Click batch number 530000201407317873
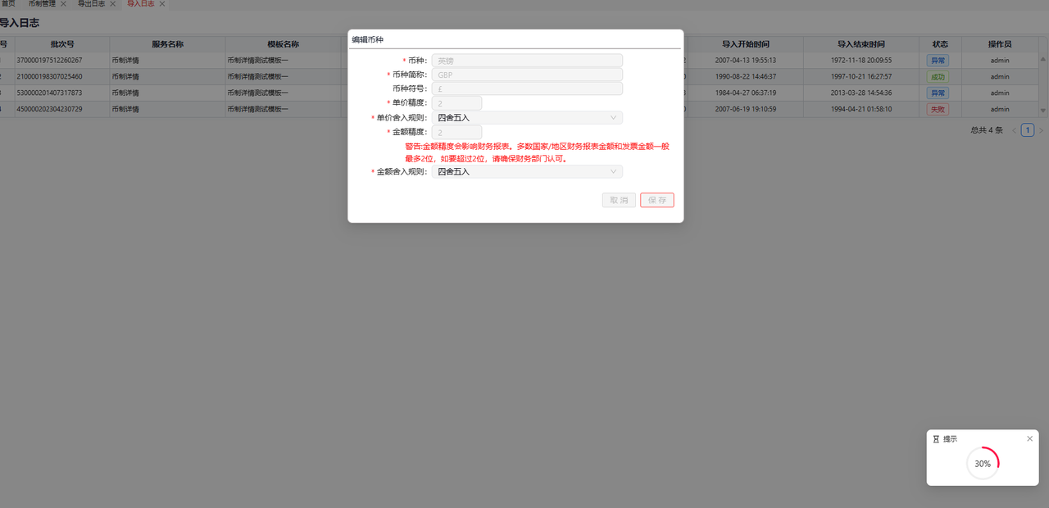 (x=49, y=93)
